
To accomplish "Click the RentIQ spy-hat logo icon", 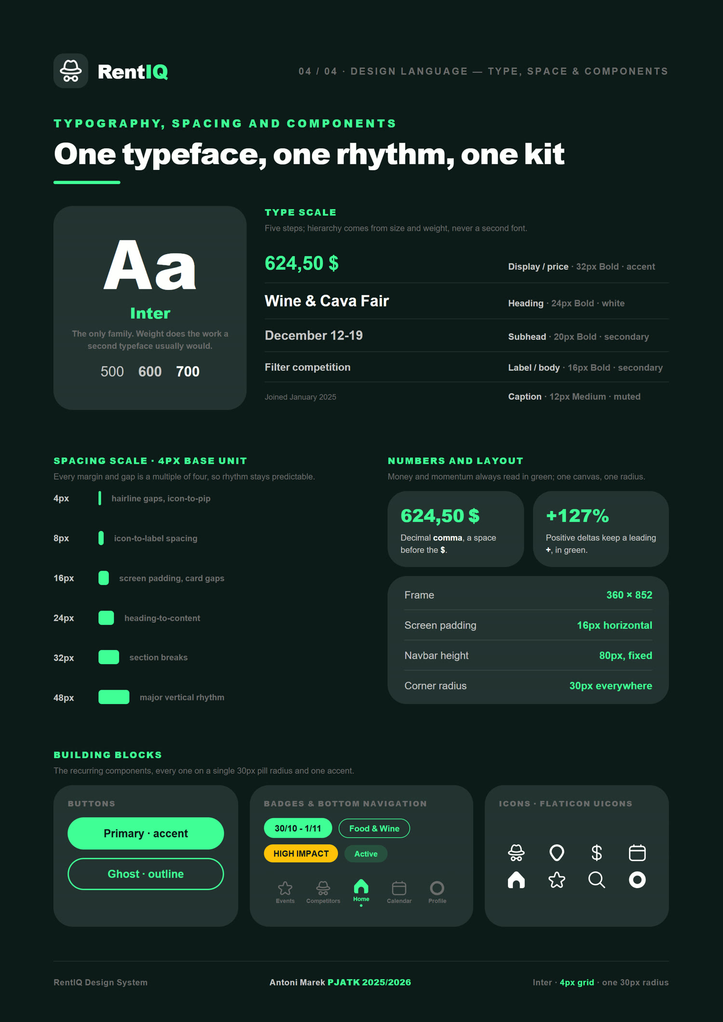I will pyautogui.click(x=71, y=71).
